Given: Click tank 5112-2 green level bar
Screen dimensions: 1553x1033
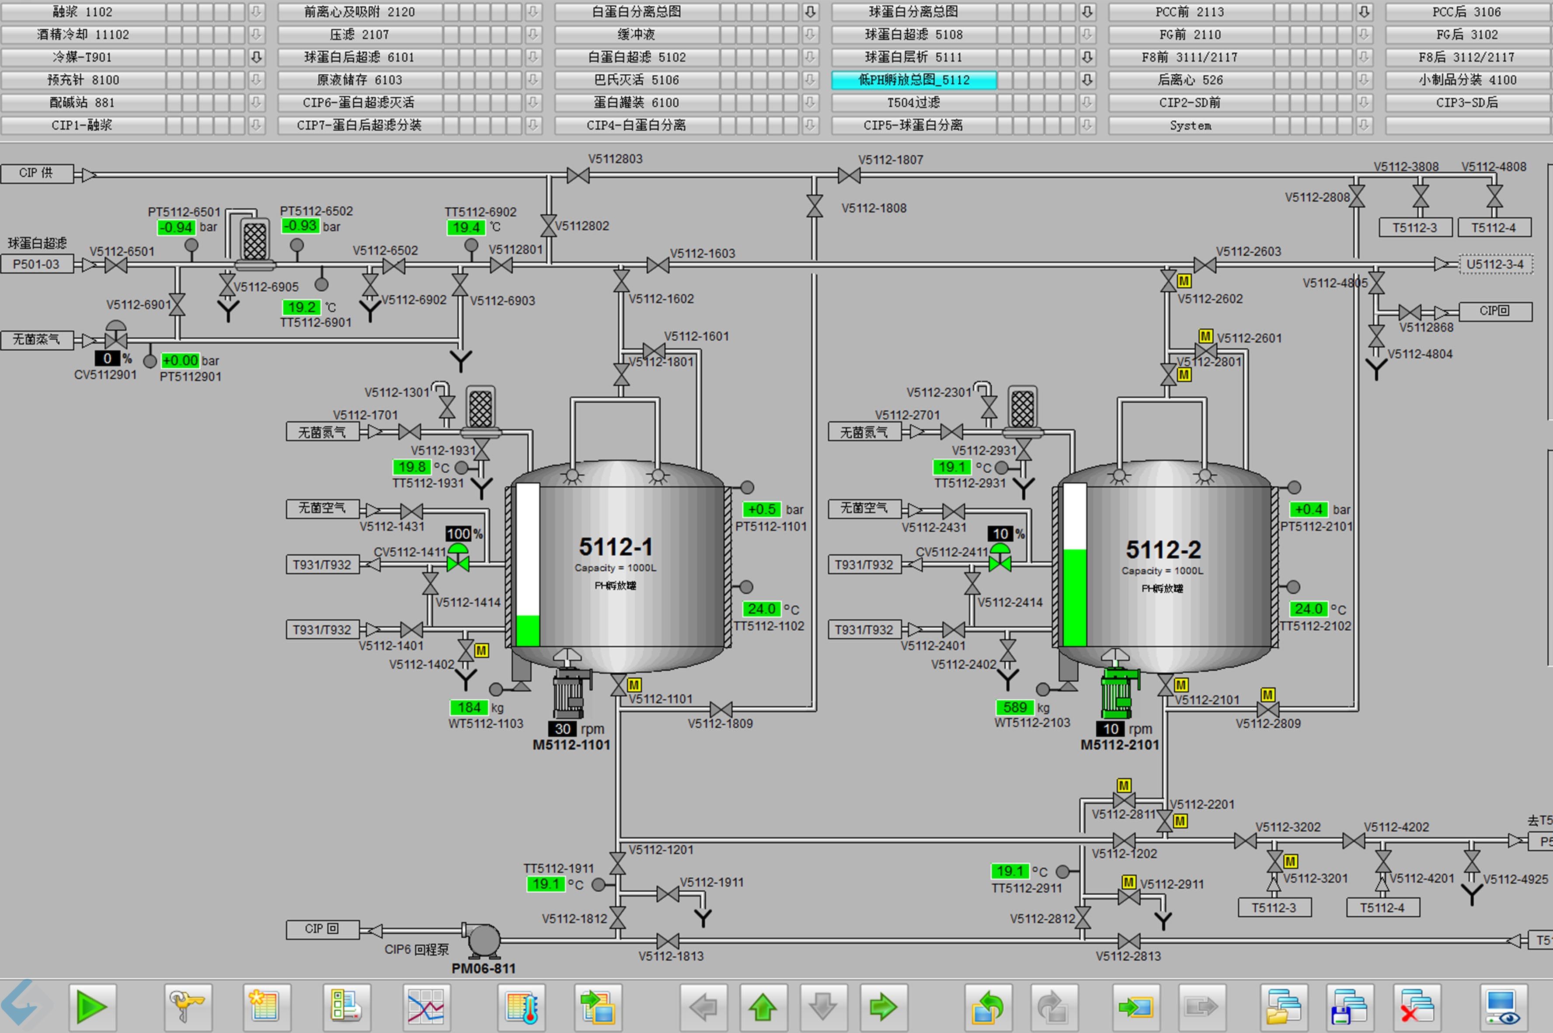Looking at the screenshot, I should [1075, 597].
